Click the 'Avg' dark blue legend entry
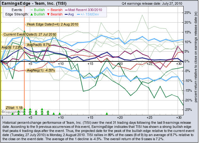The image size is (199, 143). pos(69,14)
